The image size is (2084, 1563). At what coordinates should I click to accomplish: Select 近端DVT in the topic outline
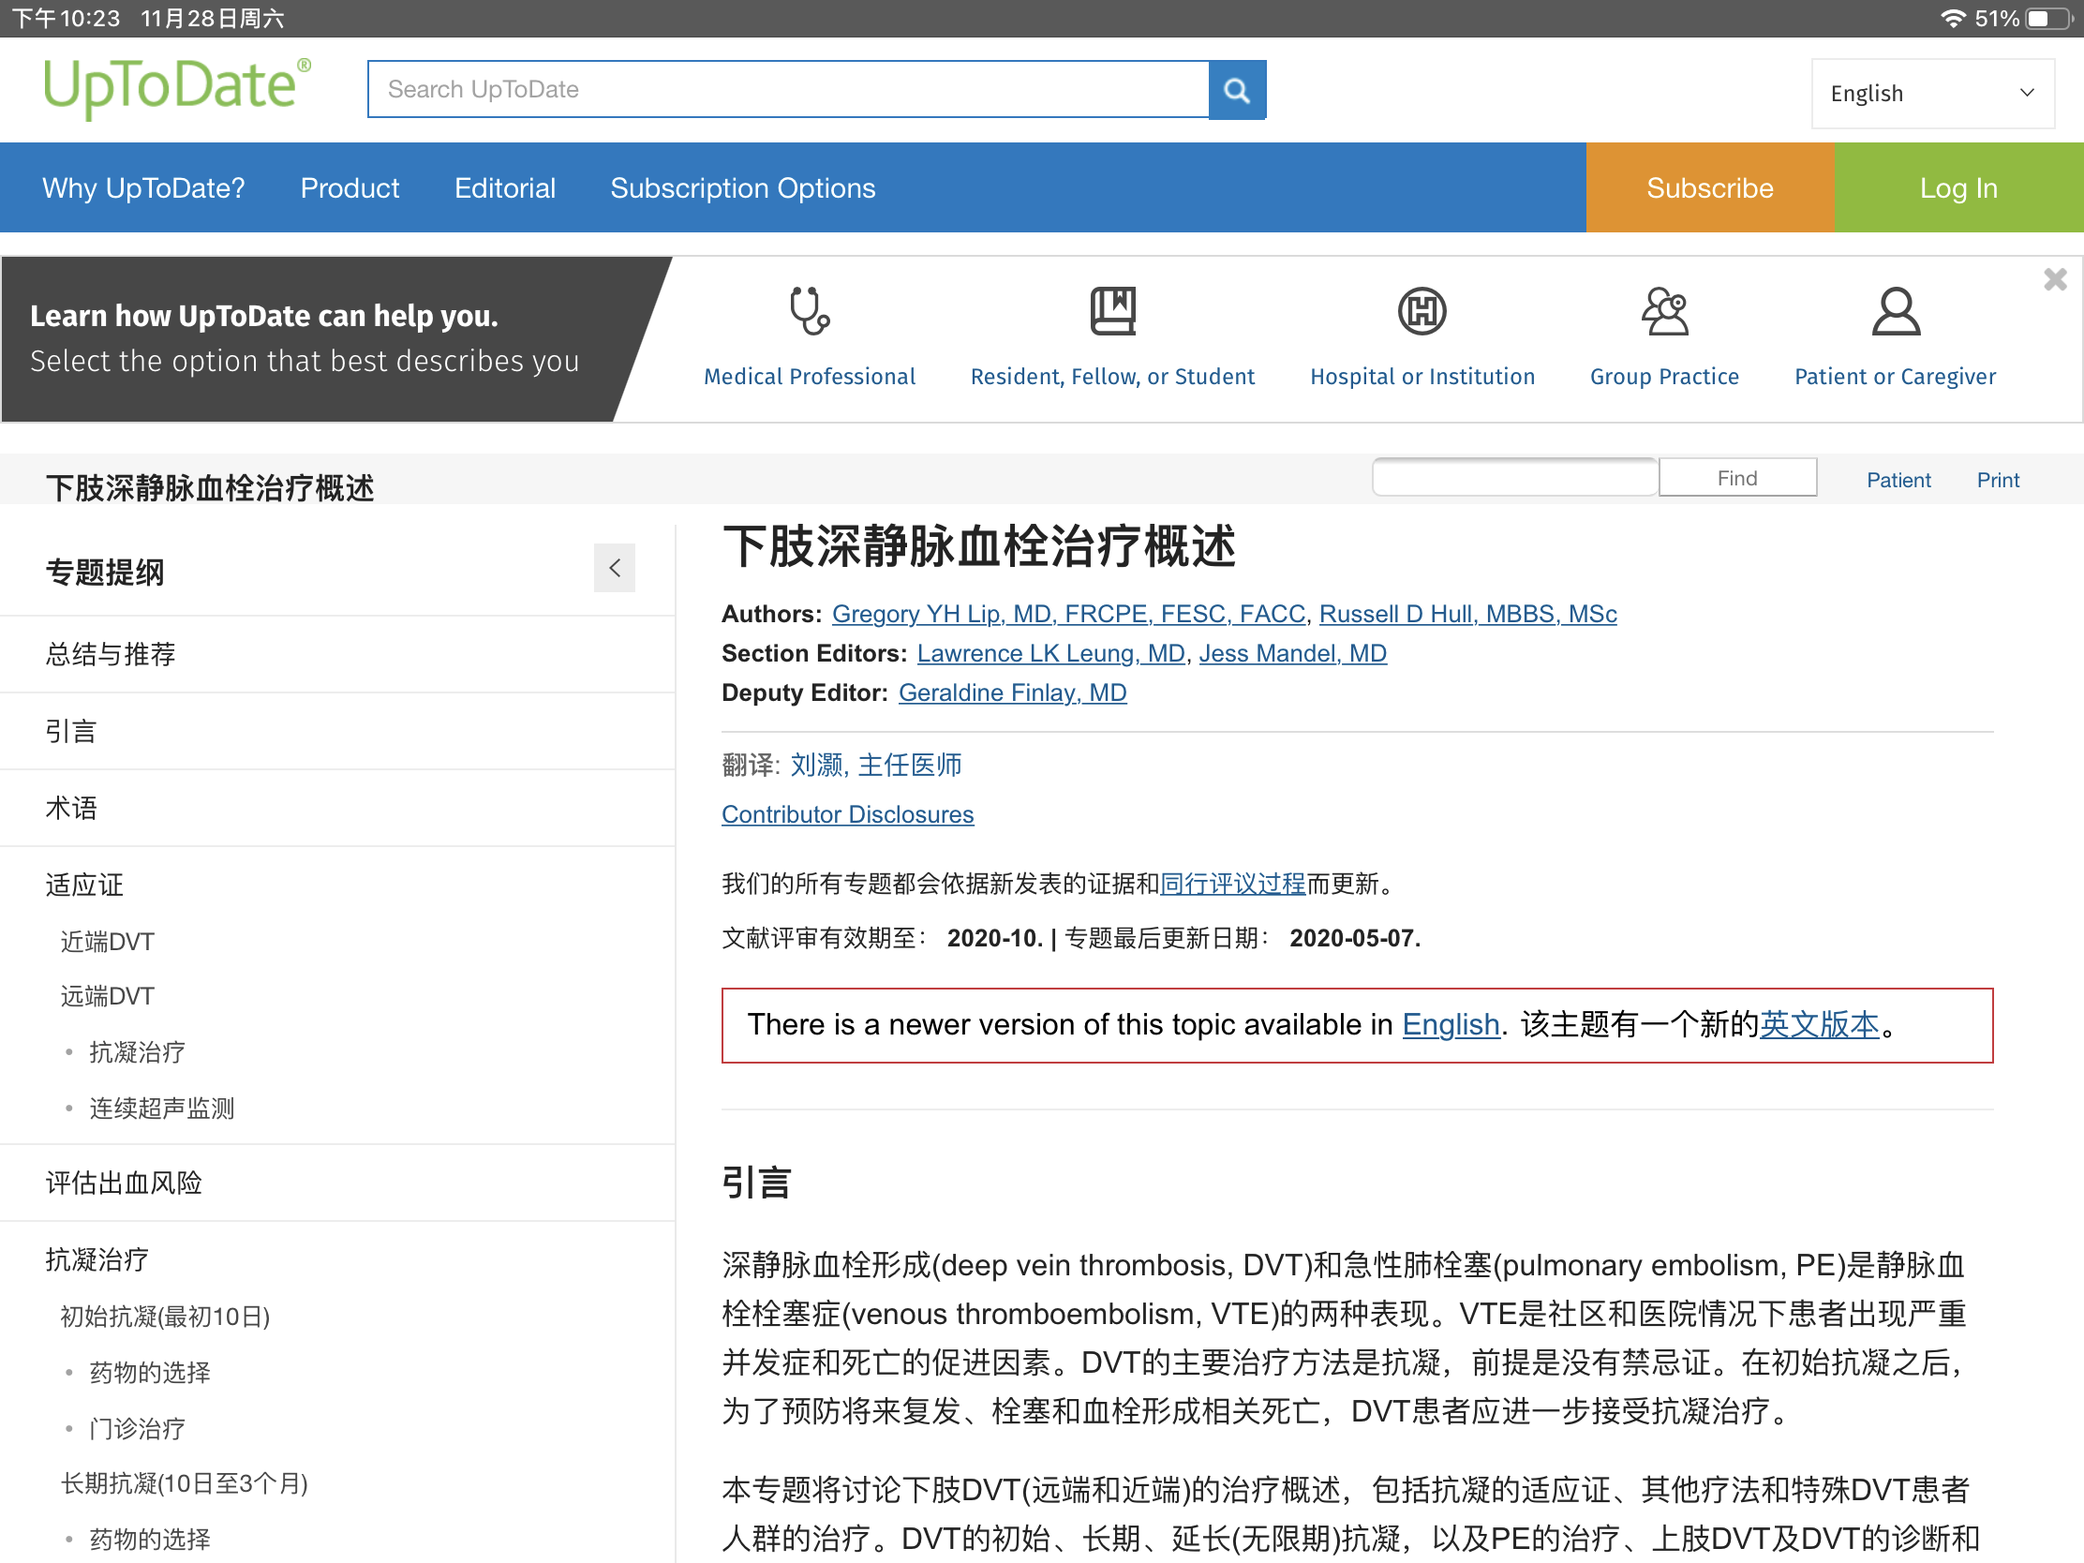click(x=107, y=942)
